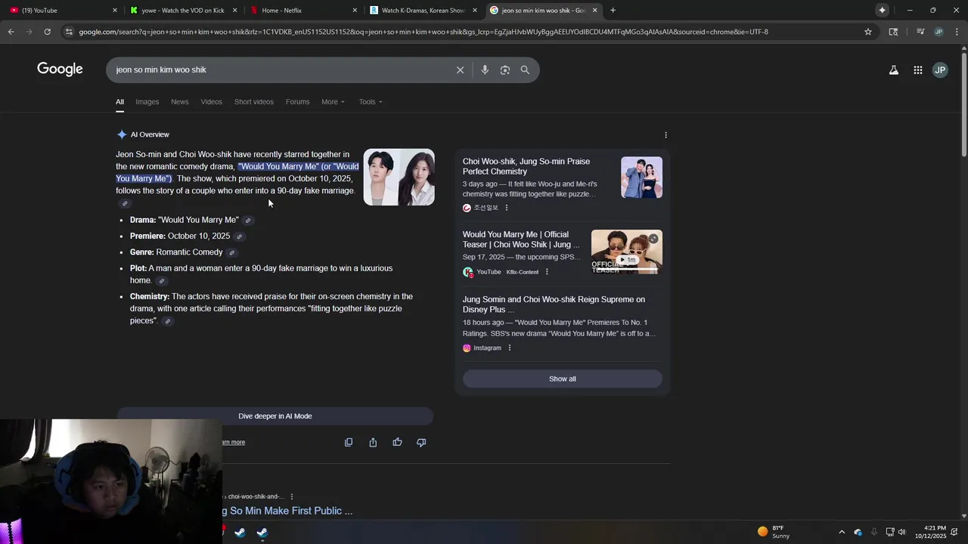Open options for the YouTube Kflix-Content result
Viewport: 968px width, 544px height.
(547, 272)
